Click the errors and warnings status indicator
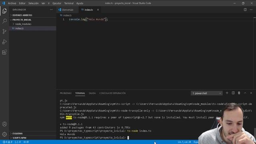This screenshot has height=144, width=256. point(8,142)
